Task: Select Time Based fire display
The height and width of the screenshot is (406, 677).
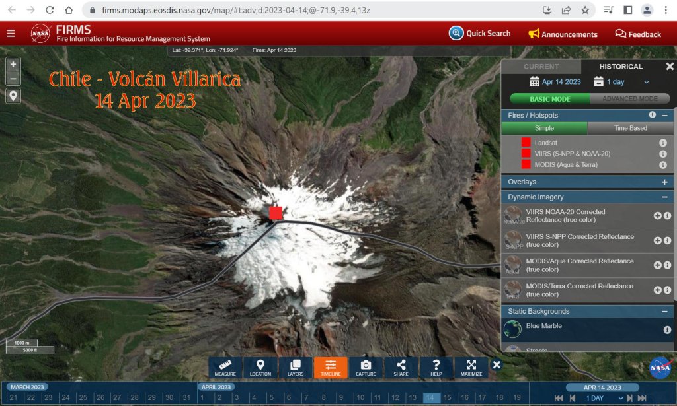Action: (x=629, y=128)
